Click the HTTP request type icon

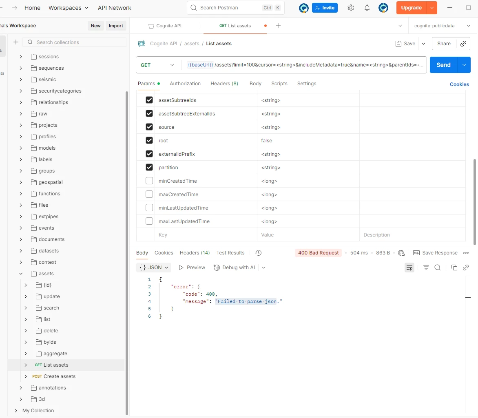point(142,44)
